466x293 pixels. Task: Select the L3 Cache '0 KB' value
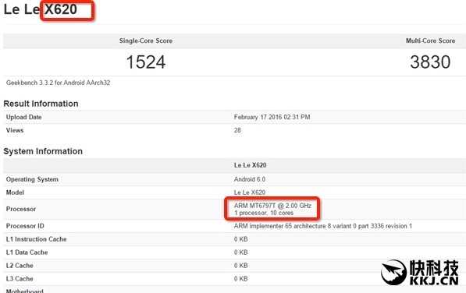coord(240,279)
